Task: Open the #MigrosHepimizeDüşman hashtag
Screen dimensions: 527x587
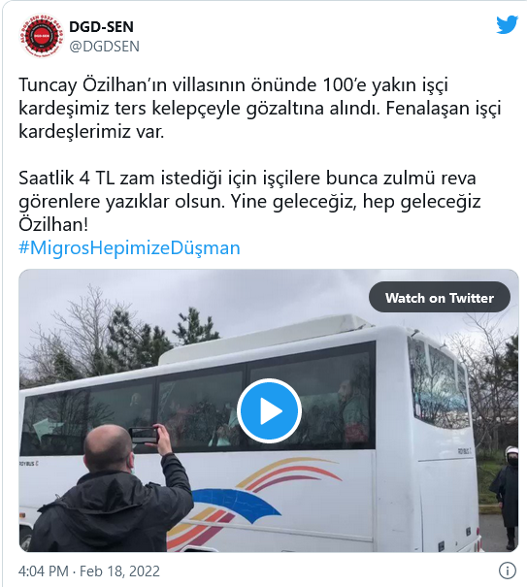Action: tap(129, 247)
